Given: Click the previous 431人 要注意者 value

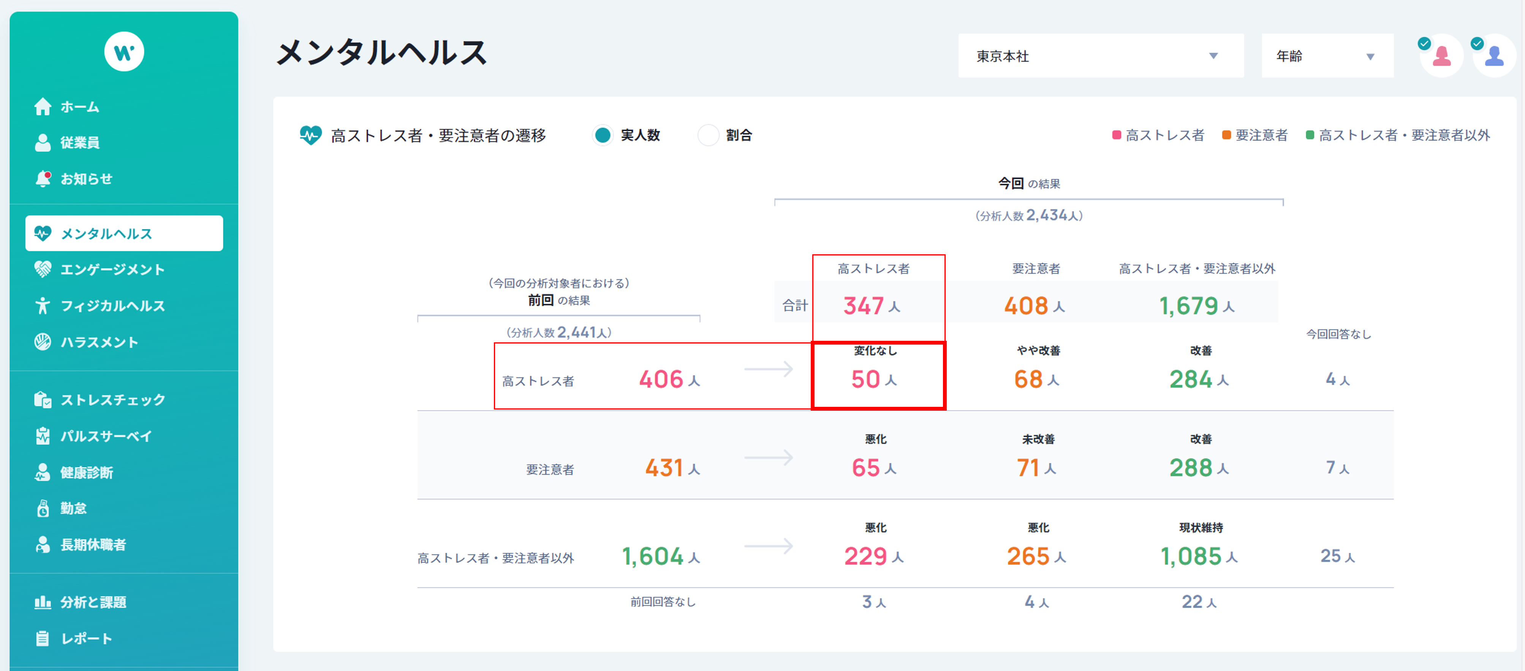Looking at the screenshot, I should tap(673, 468).
